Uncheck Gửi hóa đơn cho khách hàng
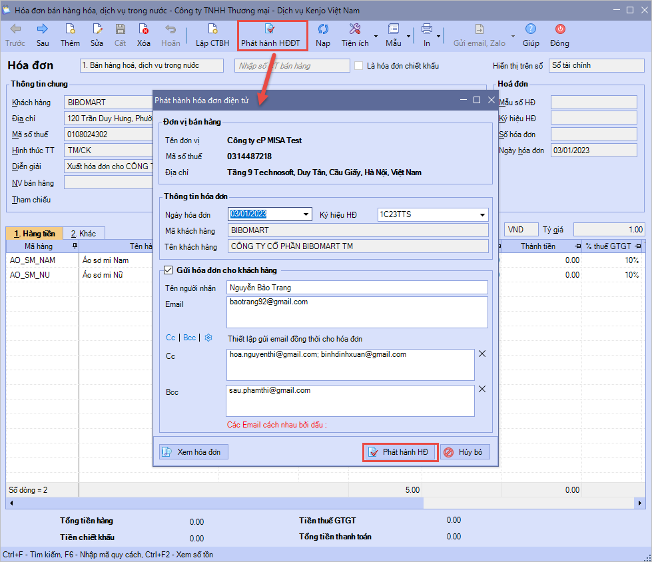This screenshot has height=562, width=652. pyautogui.click(x=168, y=270)
